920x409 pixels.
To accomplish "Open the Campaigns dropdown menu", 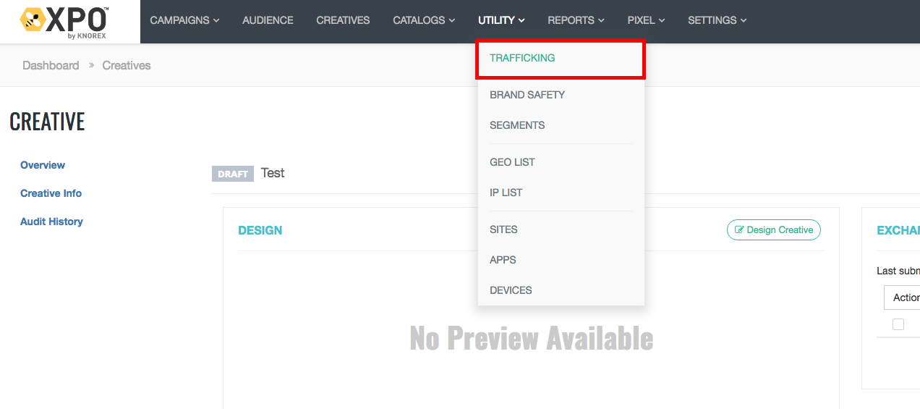I will coord(184,20).
